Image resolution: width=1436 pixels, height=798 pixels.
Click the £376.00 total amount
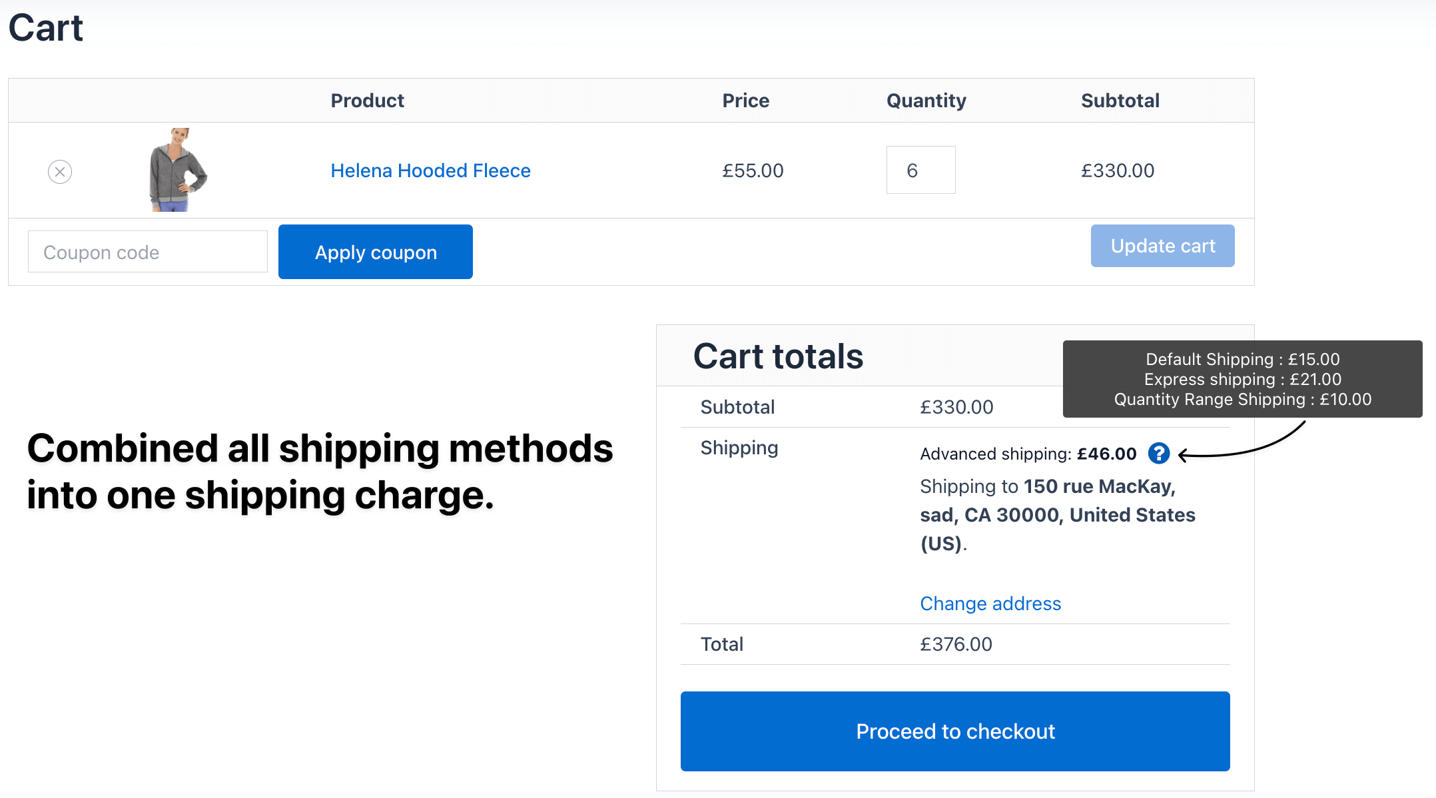pyautogui.click(x=956, y=644)
